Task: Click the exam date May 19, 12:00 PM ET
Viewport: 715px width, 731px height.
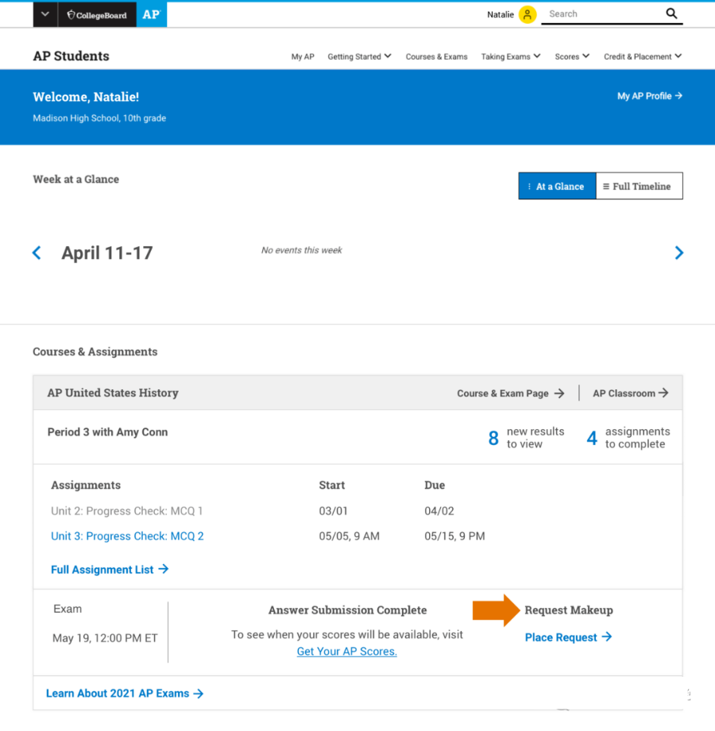Action: coord(105,638)
